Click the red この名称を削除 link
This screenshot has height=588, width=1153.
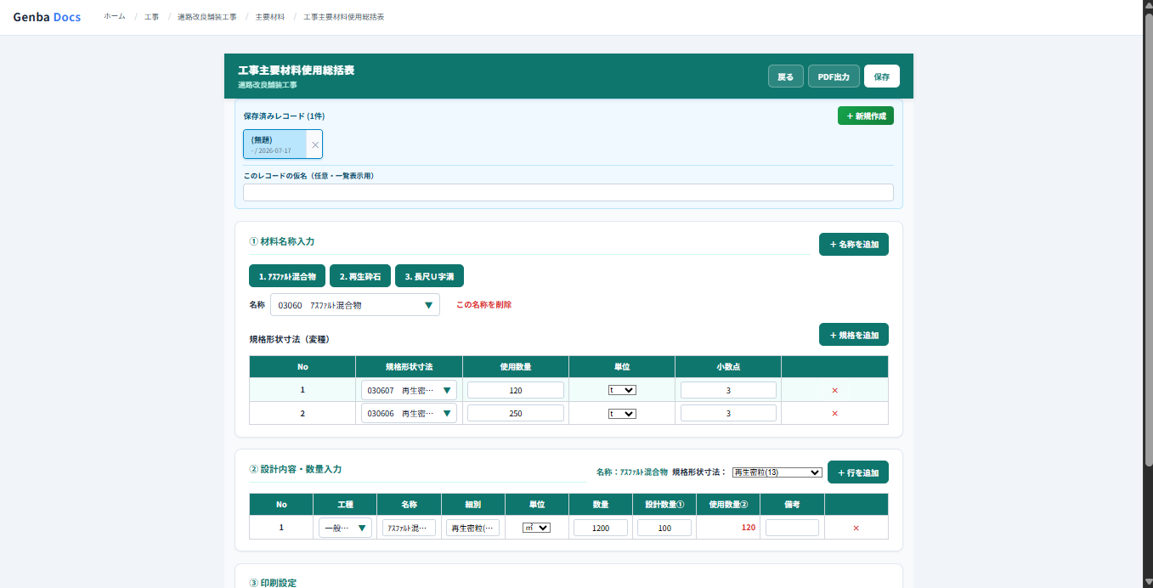484,305
